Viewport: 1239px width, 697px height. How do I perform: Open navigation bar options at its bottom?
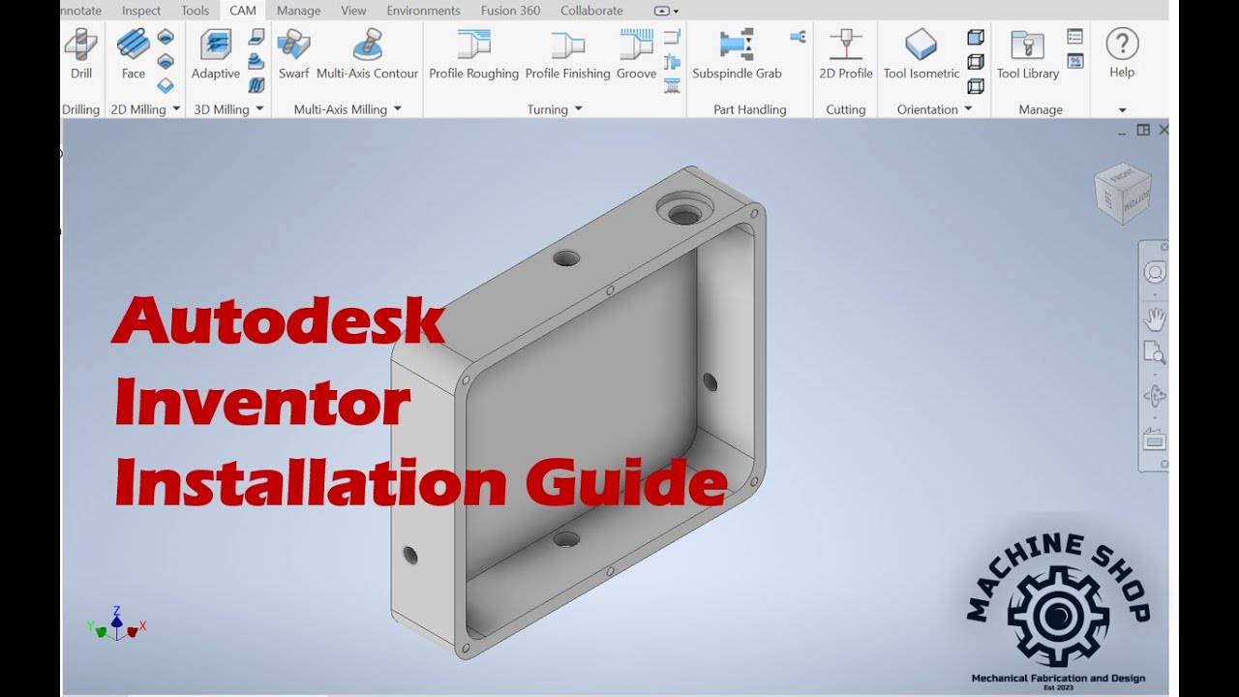tap(1164, 466)
